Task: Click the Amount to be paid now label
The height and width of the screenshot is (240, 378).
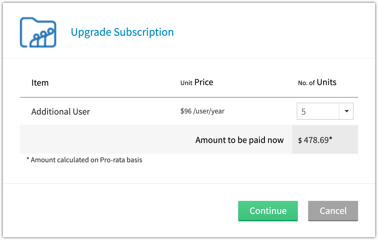Action: 239,140
